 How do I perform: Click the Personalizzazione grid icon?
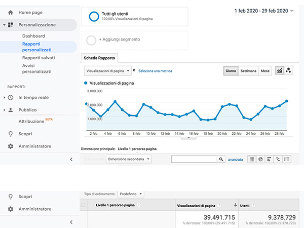click(11, 25)
